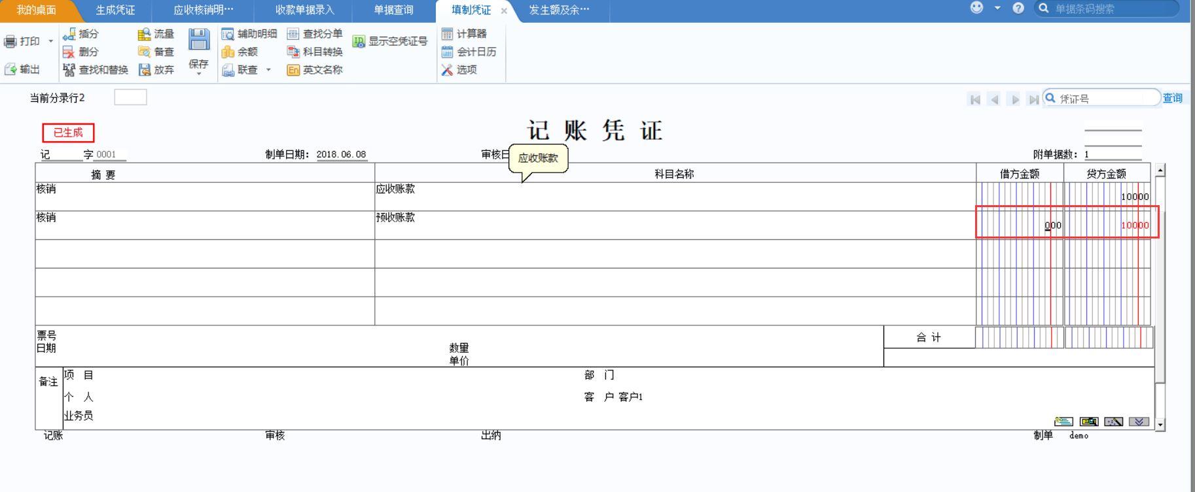
Task: Switch to 发生额及余… tab
Action: [x=559, y=10]
